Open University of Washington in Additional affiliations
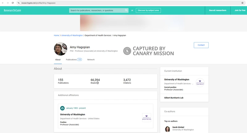 [x=73, y=115]
